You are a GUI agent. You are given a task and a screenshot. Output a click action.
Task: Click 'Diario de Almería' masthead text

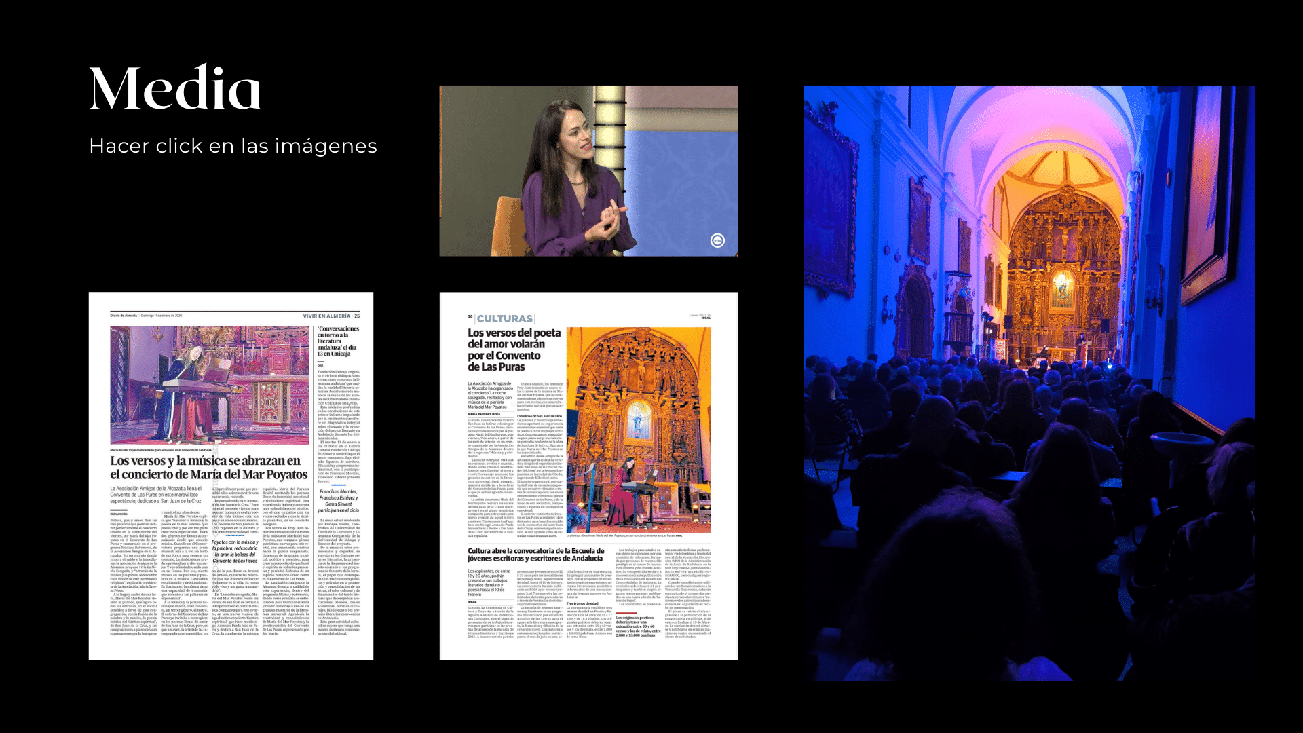[x=124, y=316]
